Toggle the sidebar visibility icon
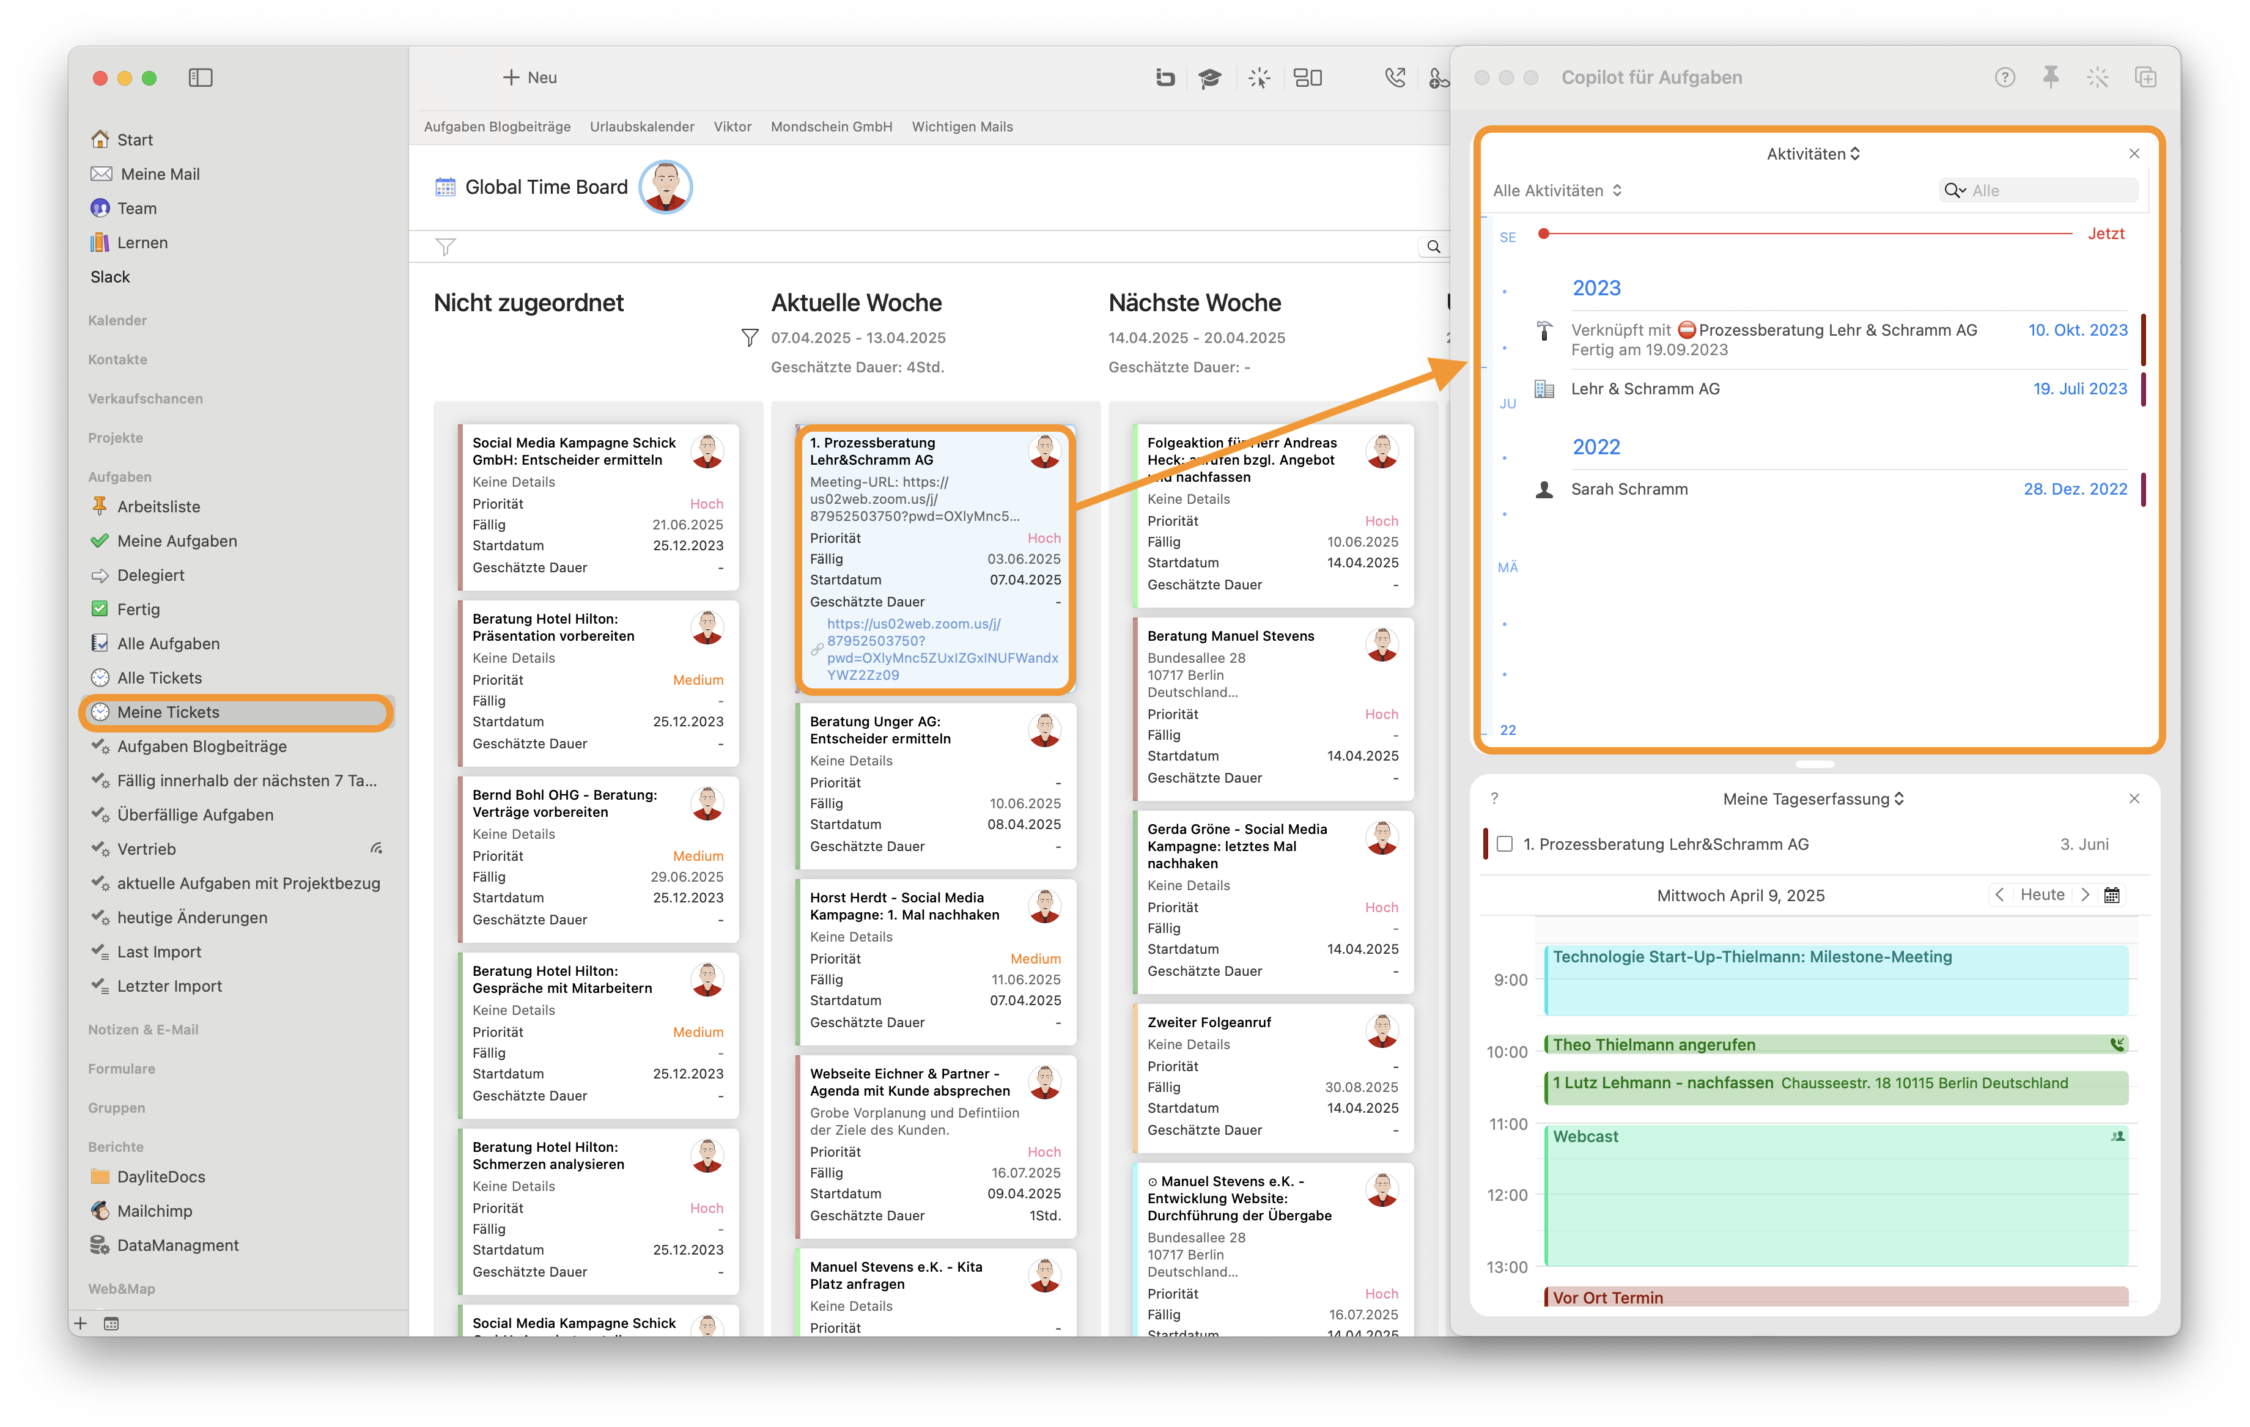 [x=200, y=78]
